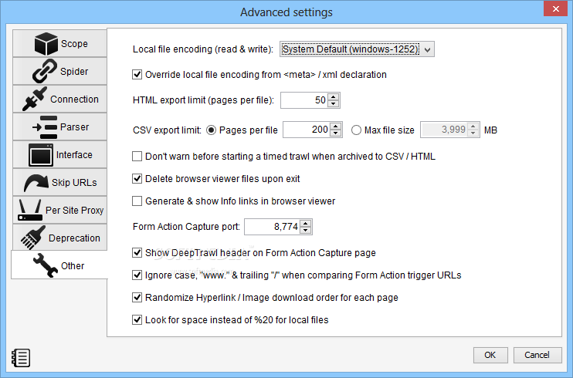This screenshot has width=573, height=378.
Task: Confirm settings with OK button
Action: (490, 355)
